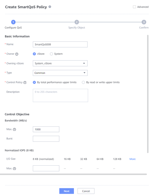
Task: Choose By total performance upper limits option
Action: click(x=34, y=82)
